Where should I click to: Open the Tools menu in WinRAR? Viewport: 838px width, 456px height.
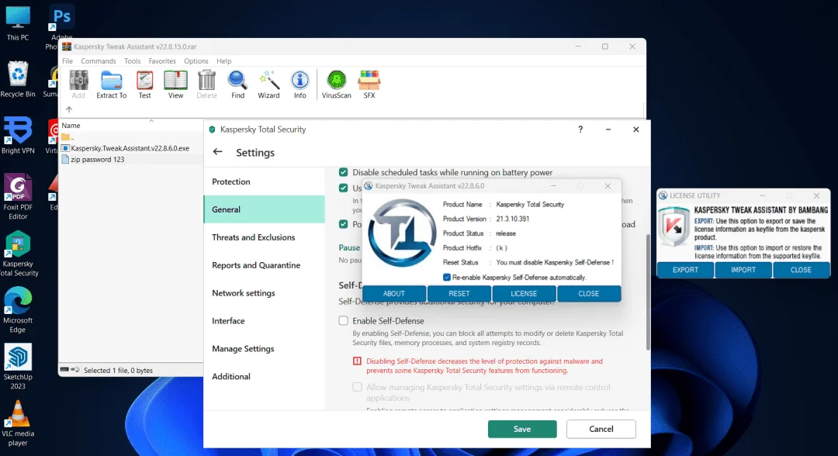point(132,60)
